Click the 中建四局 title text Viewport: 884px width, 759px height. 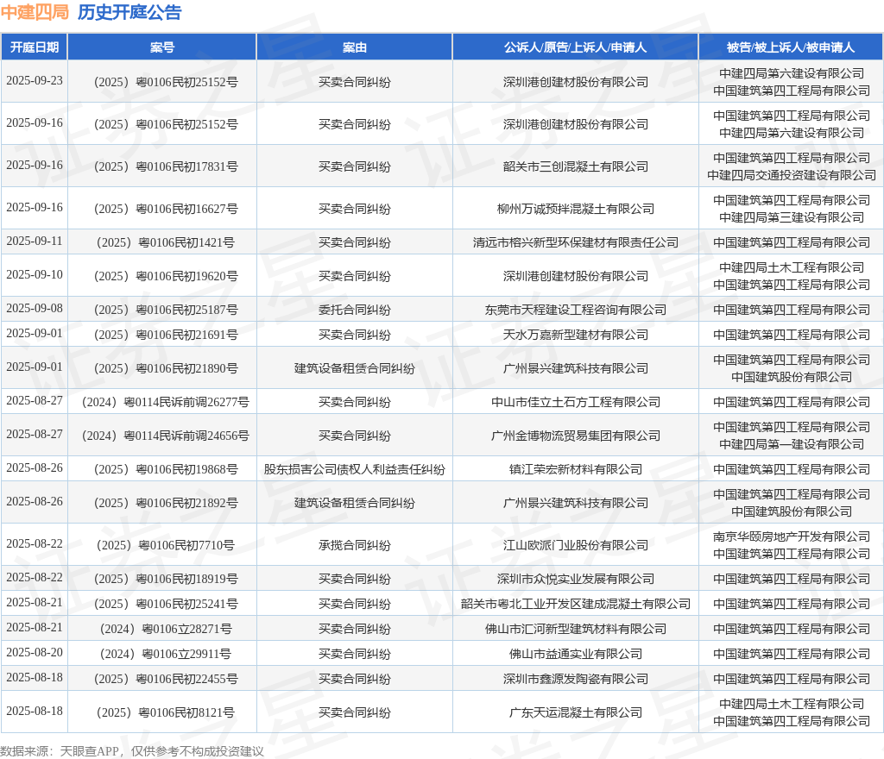(x=35, y=12)
